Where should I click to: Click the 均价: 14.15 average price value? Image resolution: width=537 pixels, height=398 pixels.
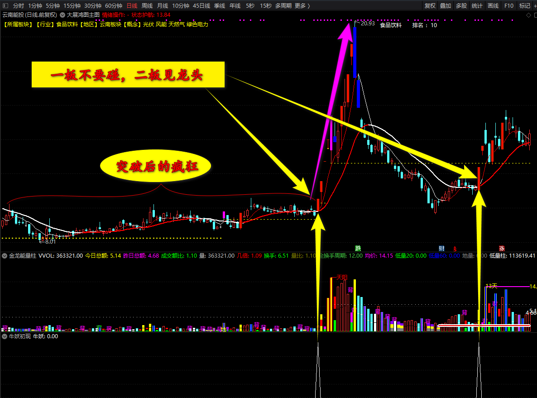tap(379, 255)
